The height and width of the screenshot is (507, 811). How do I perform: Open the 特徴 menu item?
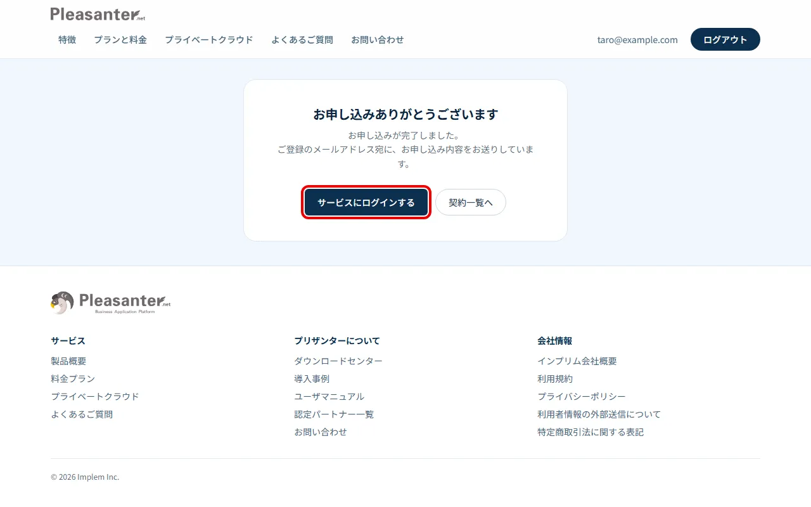click(x=67, y=39)
